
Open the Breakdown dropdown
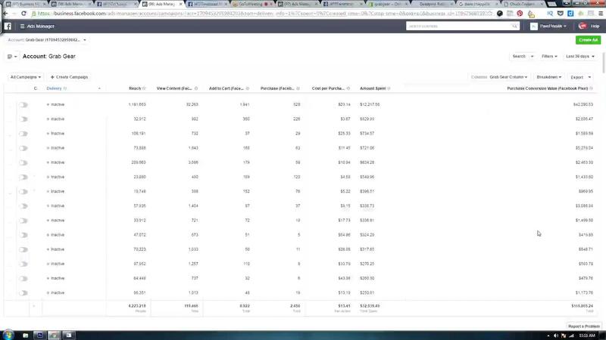548,77
